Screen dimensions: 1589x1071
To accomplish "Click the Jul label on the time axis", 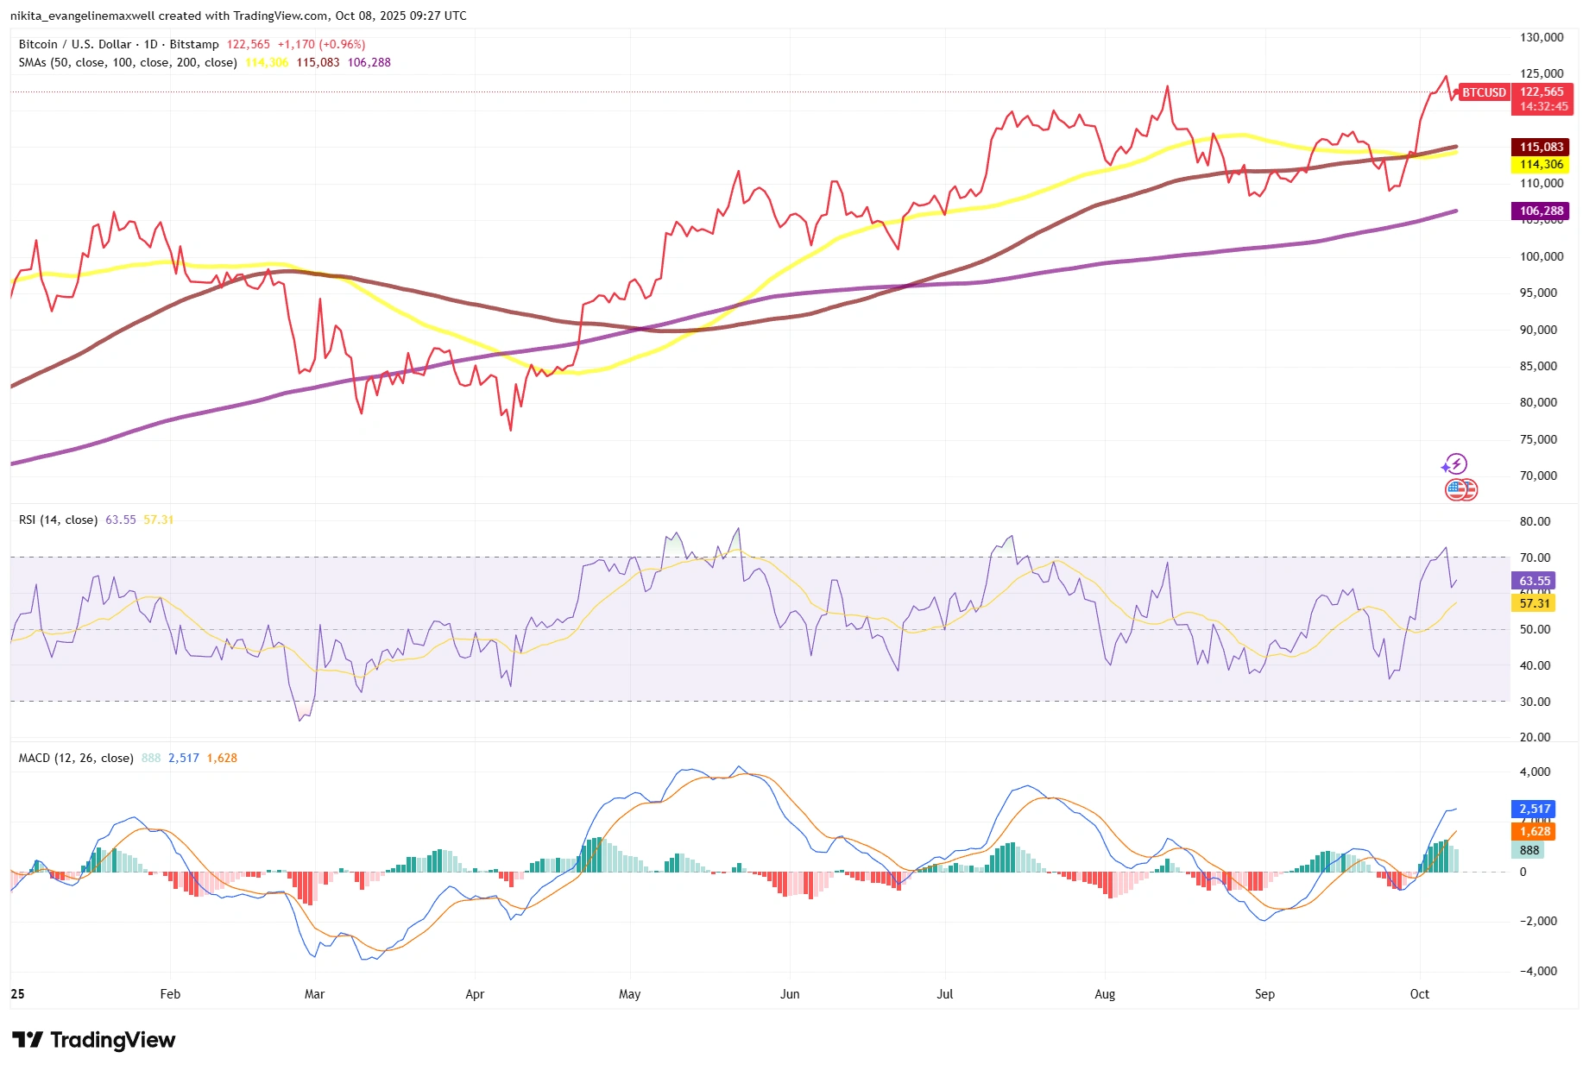I will pyautogui.click(x=944, y=994).
